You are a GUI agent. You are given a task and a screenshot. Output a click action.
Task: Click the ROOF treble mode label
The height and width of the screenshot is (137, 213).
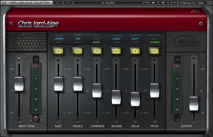[x=78, y=35]
